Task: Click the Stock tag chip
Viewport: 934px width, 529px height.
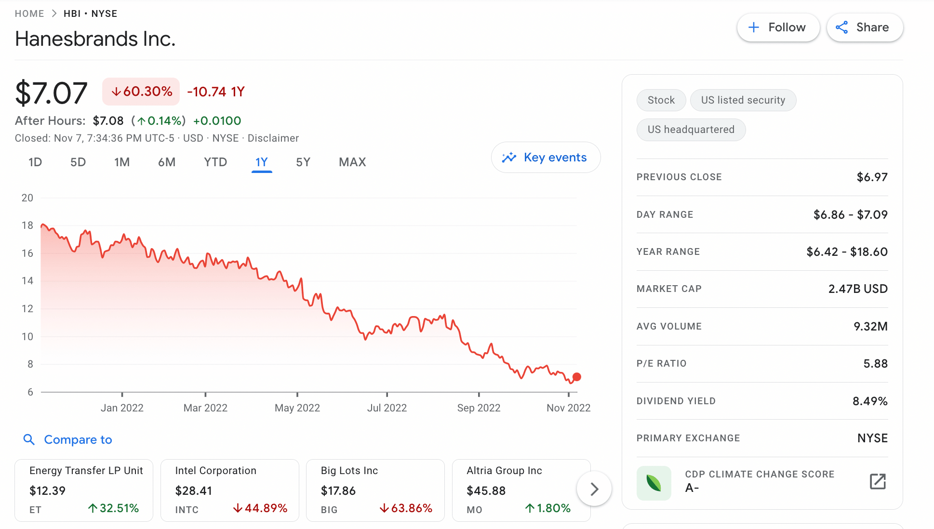Action: pyautogui.click(x=661, y=100)
